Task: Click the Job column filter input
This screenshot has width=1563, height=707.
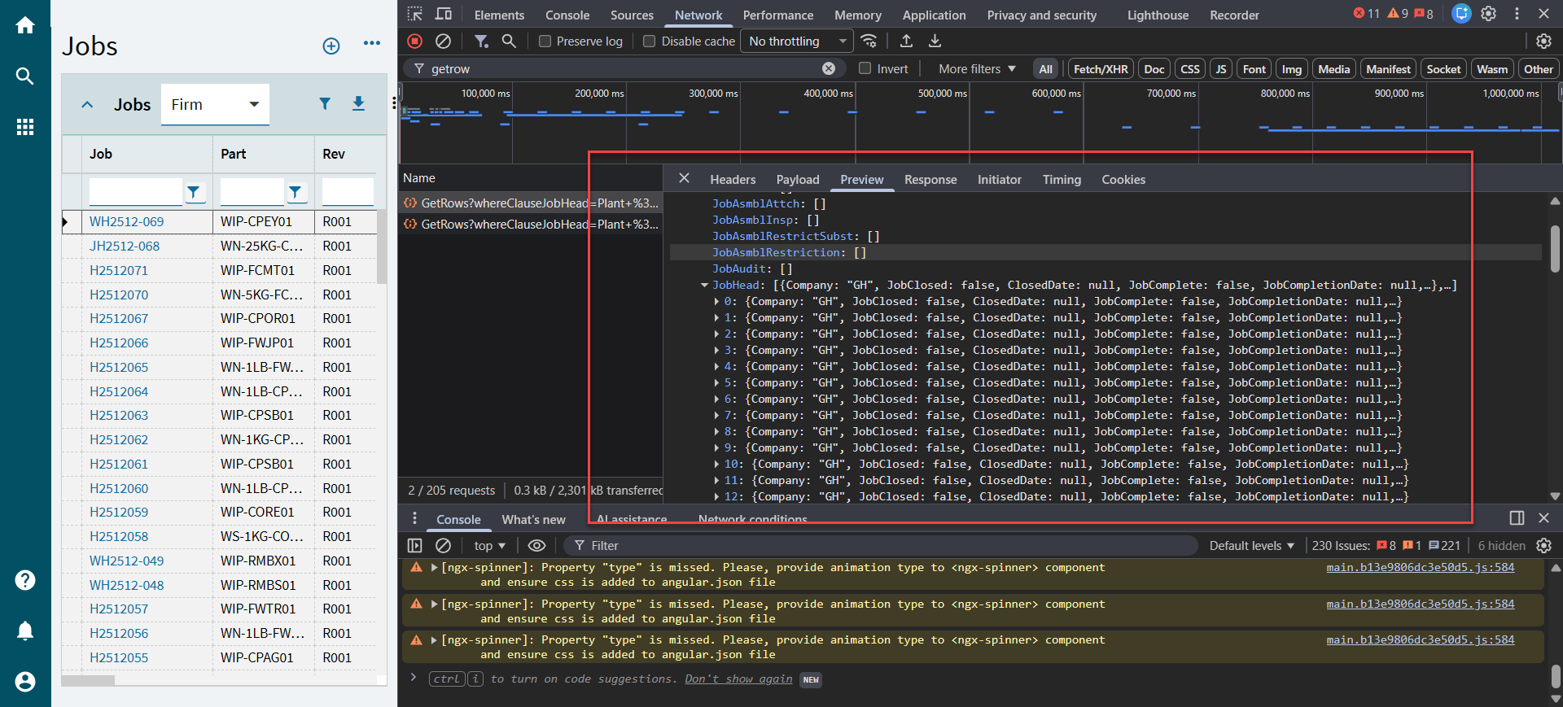Action: (x=135, y=192)
